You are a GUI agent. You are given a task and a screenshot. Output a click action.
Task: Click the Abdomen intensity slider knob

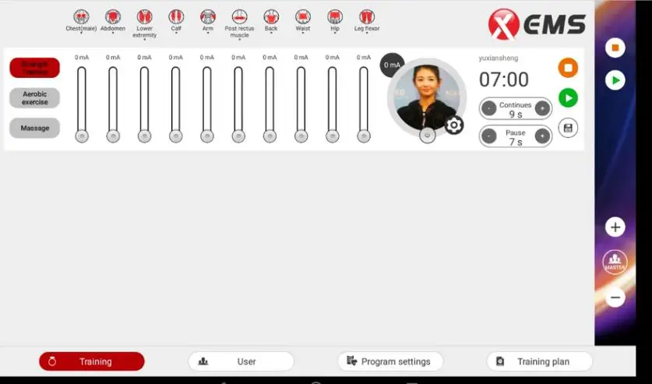tap(113, 136)
